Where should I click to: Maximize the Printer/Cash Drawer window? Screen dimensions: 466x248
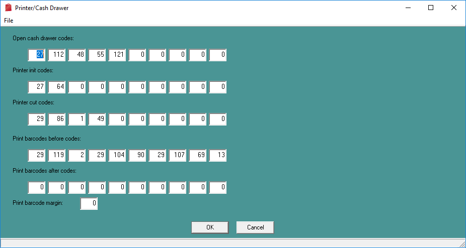coord(431,8)
